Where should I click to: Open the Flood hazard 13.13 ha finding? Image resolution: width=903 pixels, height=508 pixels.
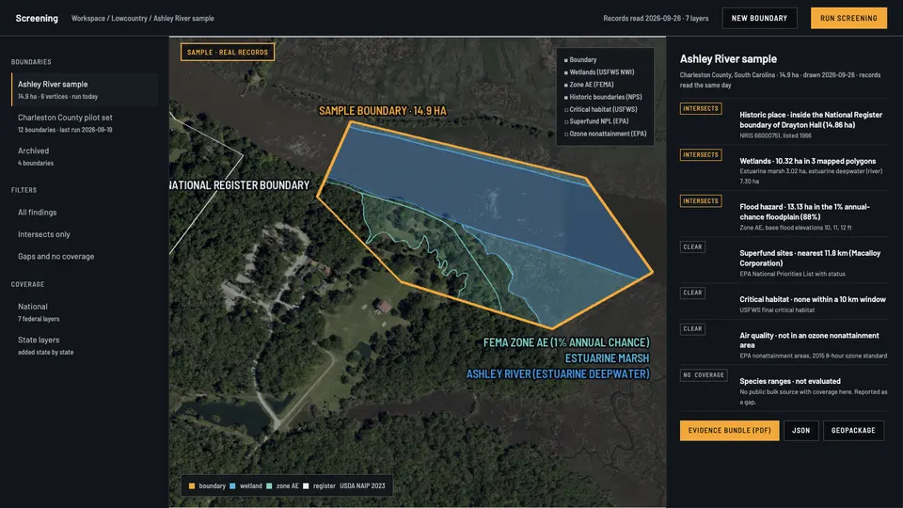tap(784, 214)
